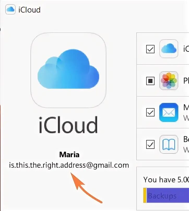Click the account name Maria
Screen dimensions: 189x211
[69, 155]
